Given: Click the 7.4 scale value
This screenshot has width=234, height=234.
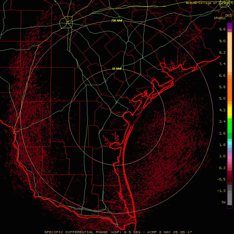Looking at the screenshot, I should (222, 64).
